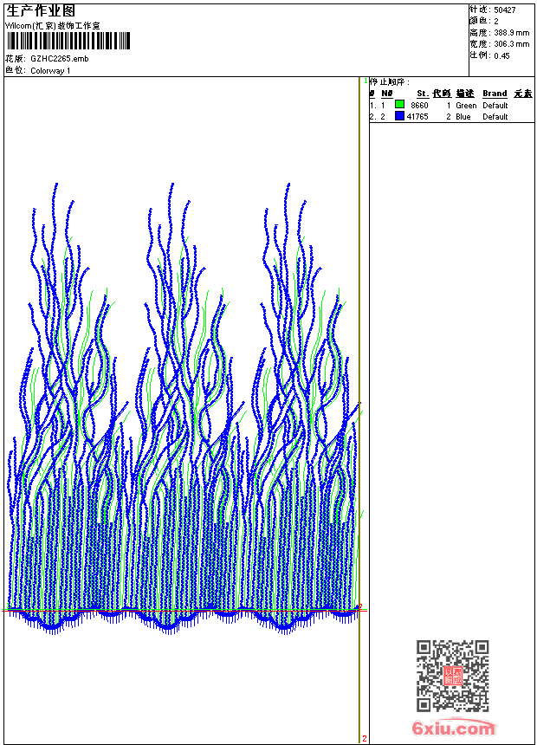Image resolution: width=537 pixels, height=745 pixels.
Task: Click the 8660 stitch count for Green
Action: tap(419, 106)
